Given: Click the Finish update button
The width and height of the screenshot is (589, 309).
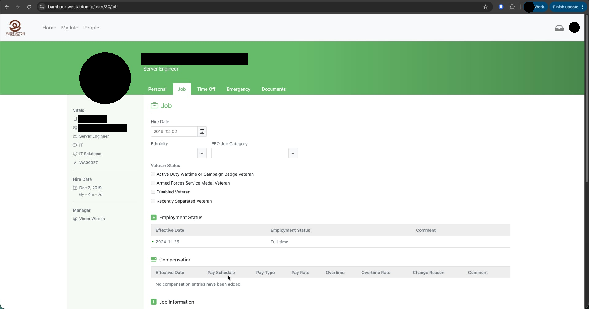Looking at the screenshot, I should (565, 7).
